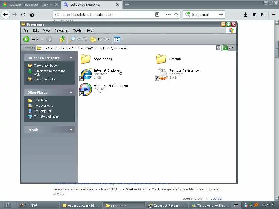Toggle reader view icon in URL bar
Viewport: 279px width, 209px height.
[157, 14]
